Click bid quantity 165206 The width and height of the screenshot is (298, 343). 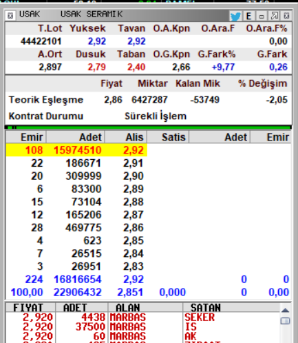coord(83,215)
